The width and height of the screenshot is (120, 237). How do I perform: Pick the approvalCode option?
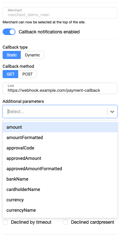(x=60, y=148)
